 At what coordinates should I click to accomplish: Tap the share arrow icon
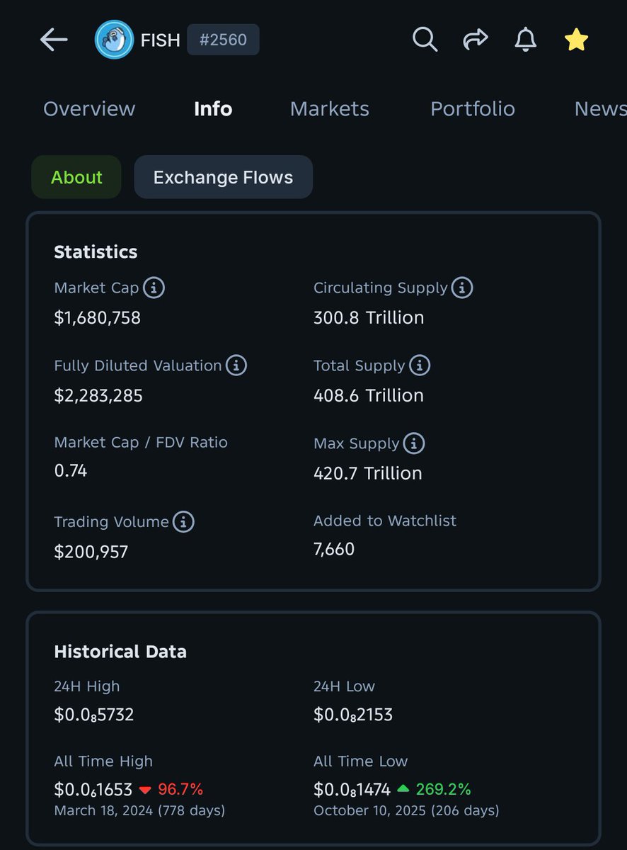click(476, 40)
